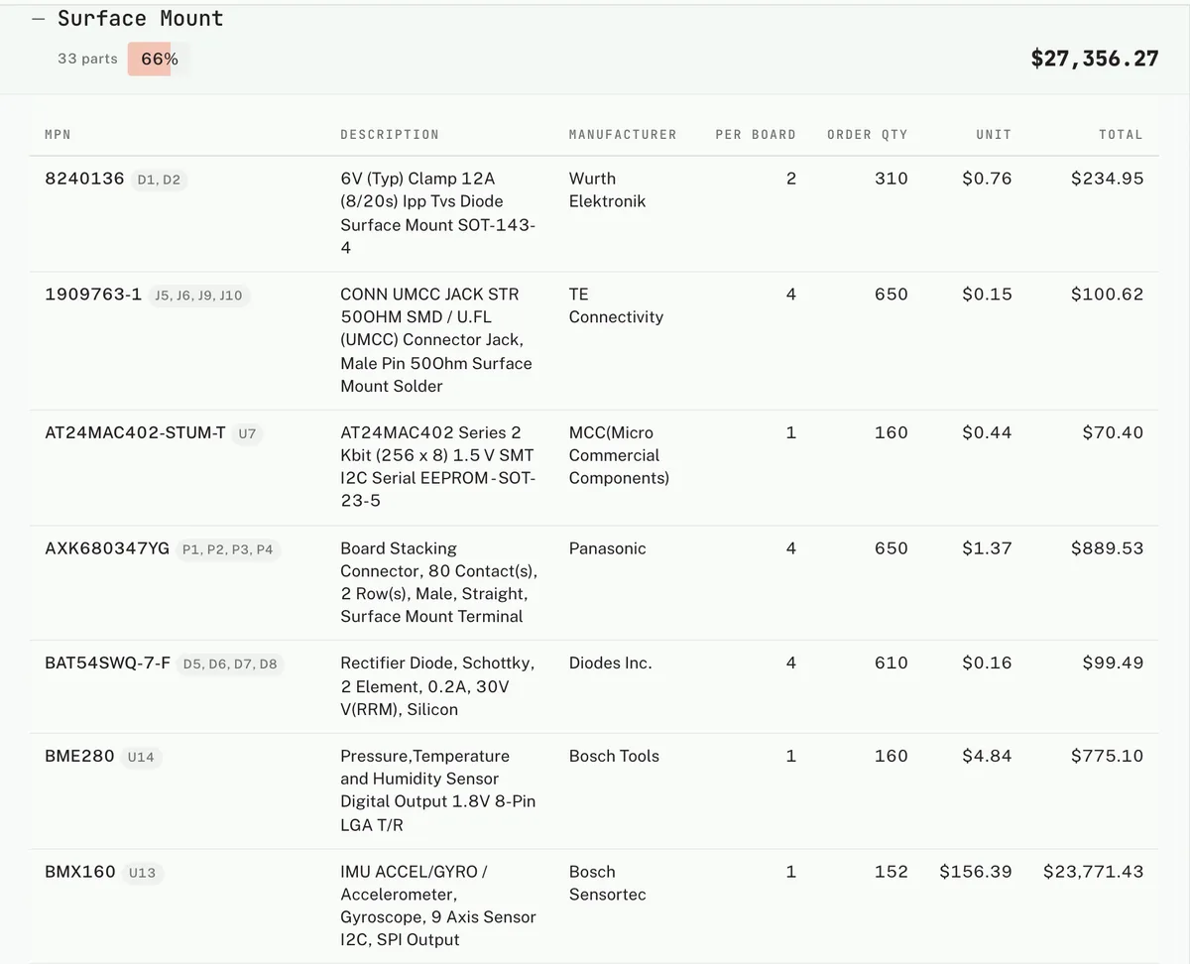Click the CONN UMCC JACK description
The image size is (1190, 964).
point(436,340)
